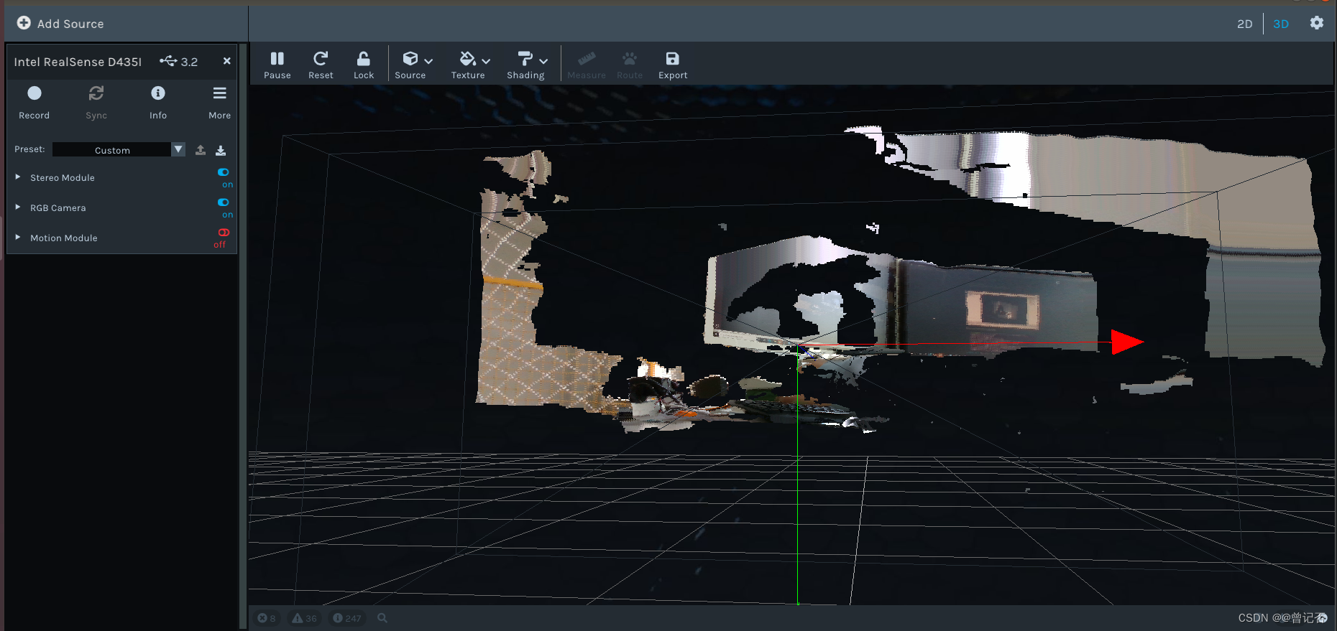The image size is (1337, 631).
Task: Click the Preset label text
Action: tap(29, 149)
